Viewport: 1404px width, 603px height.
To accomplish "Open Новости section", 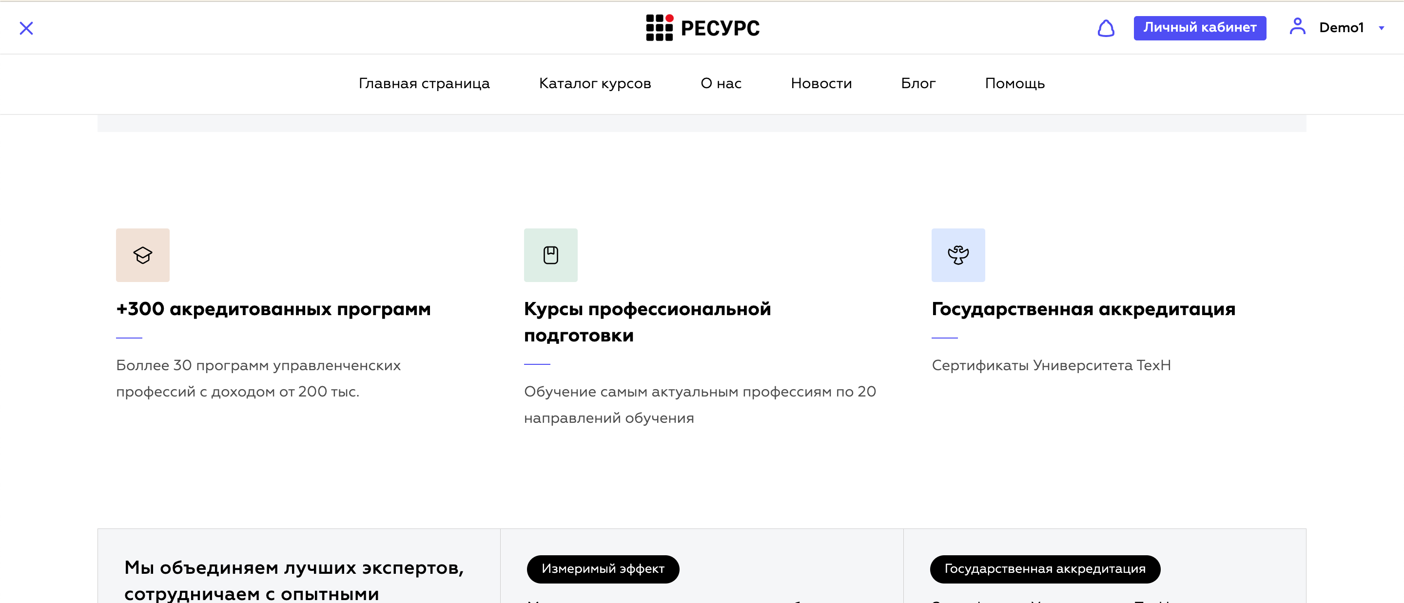I will coord(821,83).
